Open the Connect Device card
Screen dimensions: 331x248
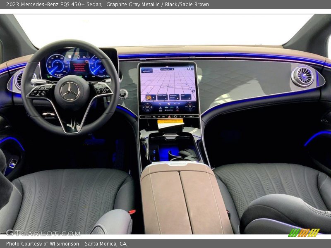pyautogui.click(x=163, y=98)
